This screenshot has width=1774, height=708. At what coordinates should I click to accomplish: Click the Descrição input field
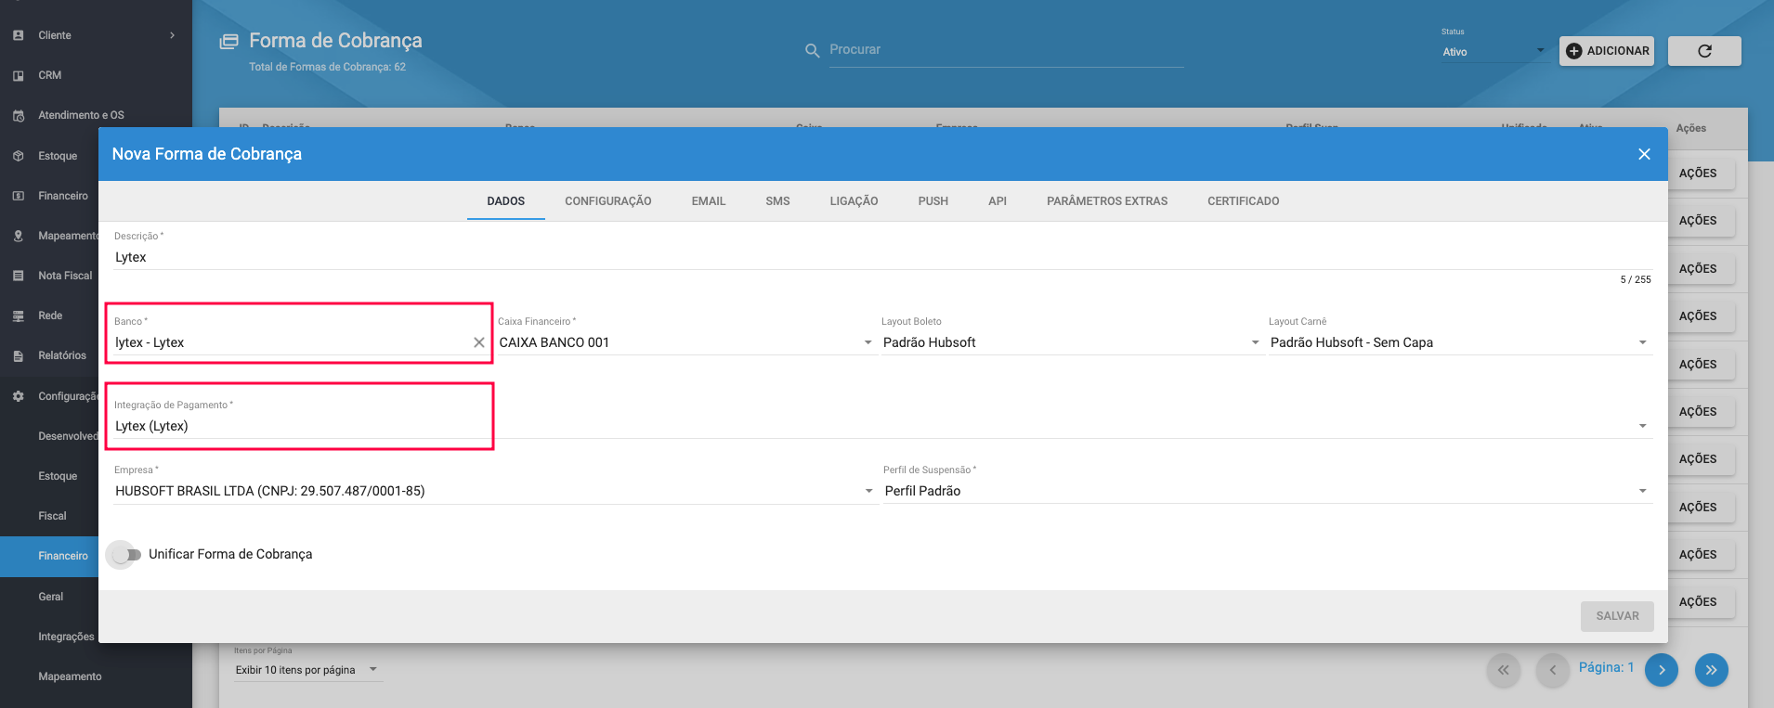882,257
